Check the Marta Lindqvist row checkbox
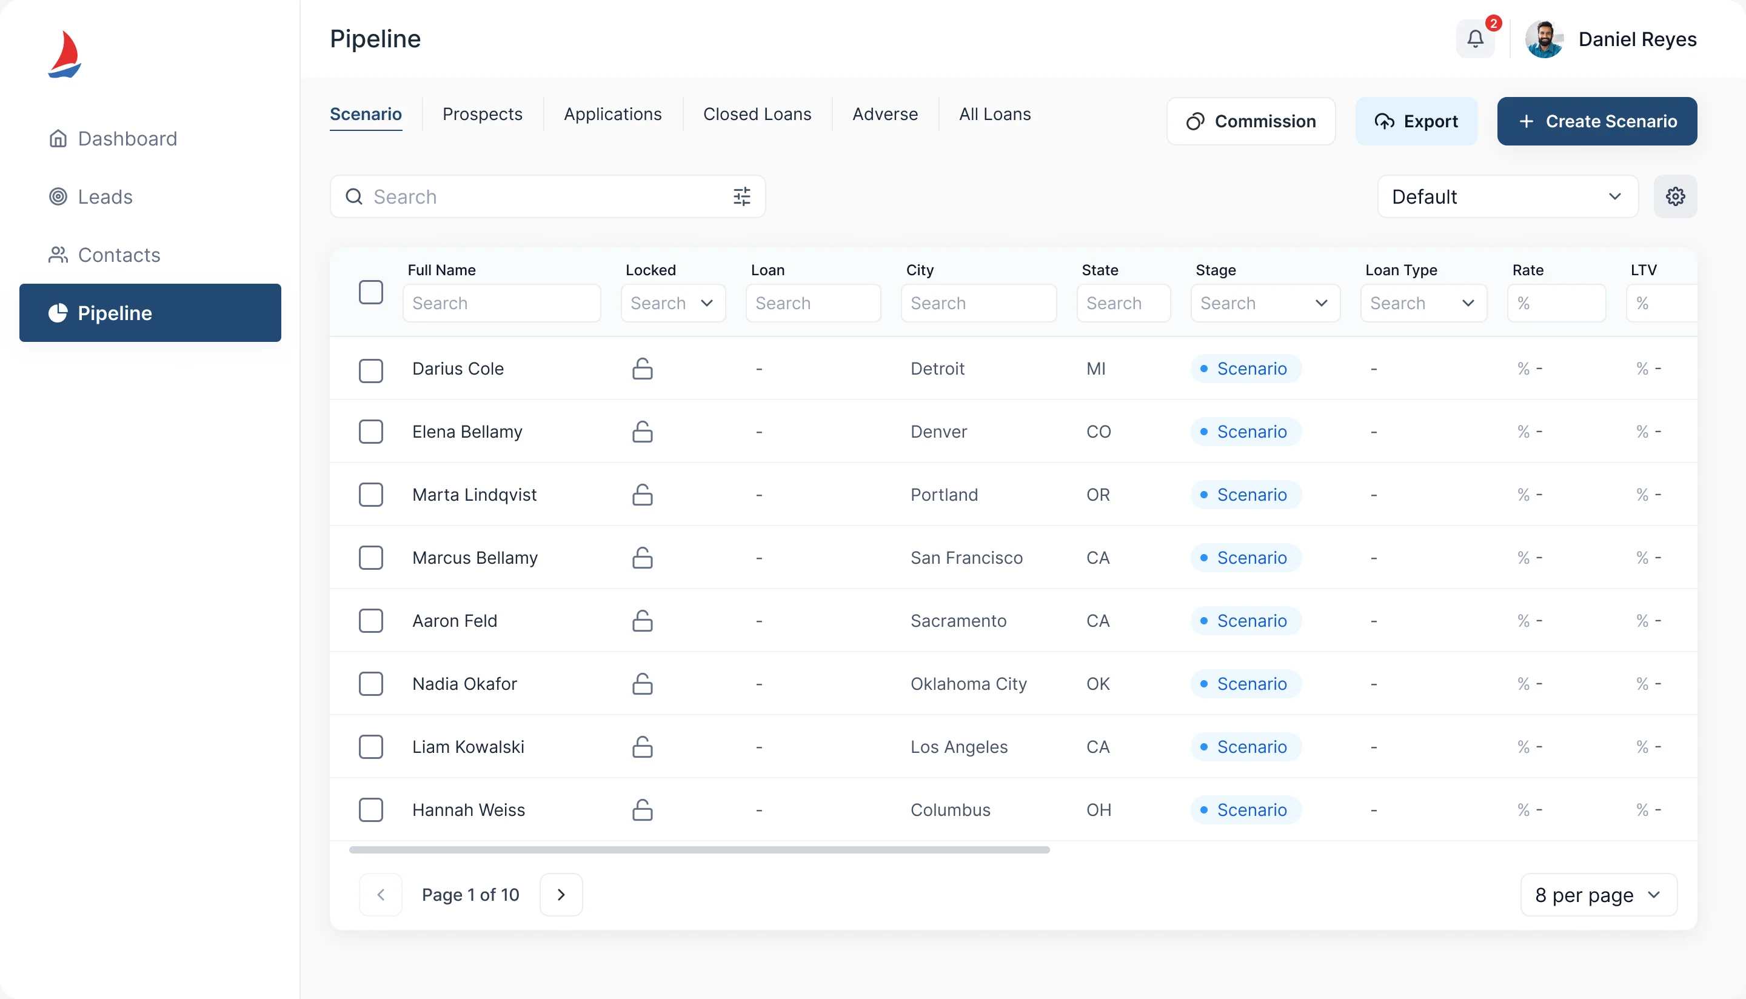1746x999 pixels. click(371, 495)
